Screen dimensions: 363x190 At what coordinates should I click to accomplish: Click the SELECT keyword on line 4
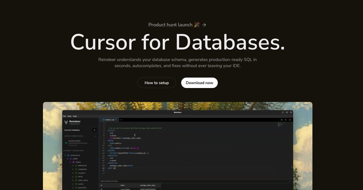(111, 131)
